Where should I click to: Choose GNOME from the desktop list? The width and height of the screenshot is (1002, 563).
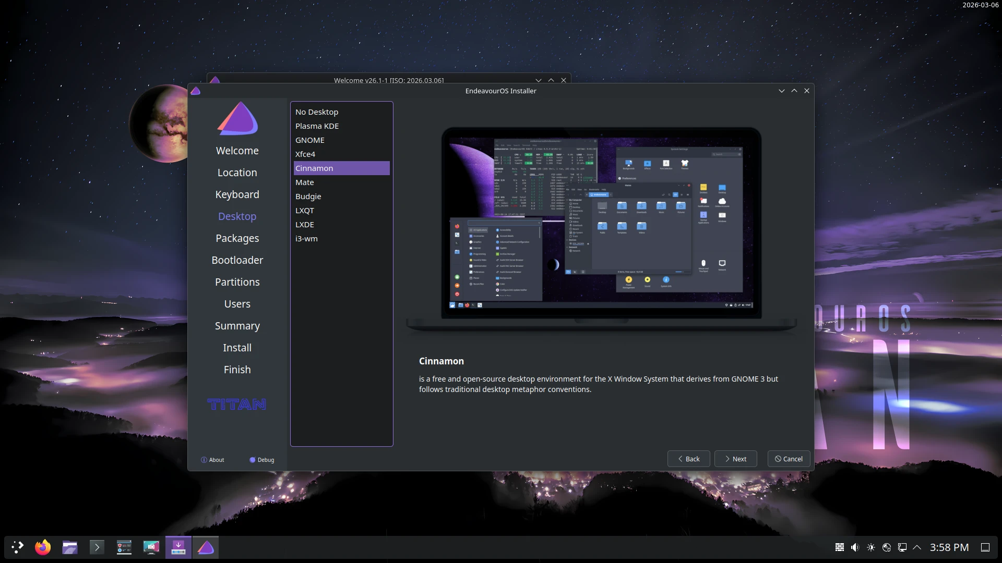point(310,140)
